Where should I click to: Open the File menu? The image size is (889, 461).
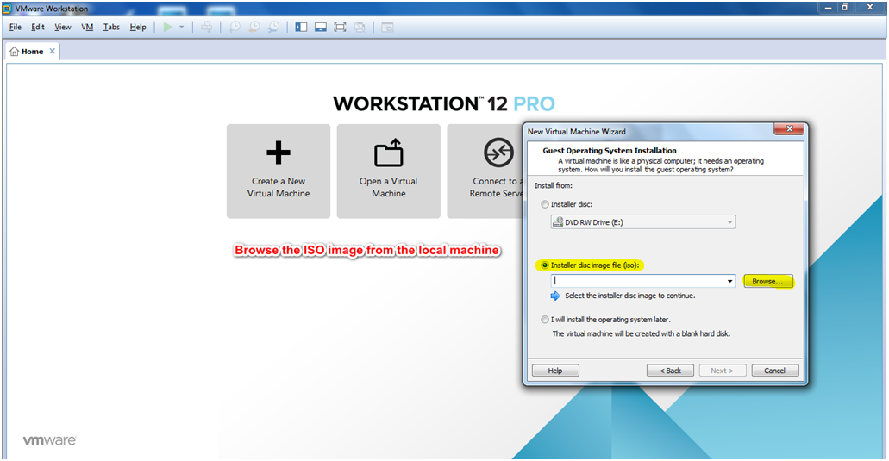16,27
